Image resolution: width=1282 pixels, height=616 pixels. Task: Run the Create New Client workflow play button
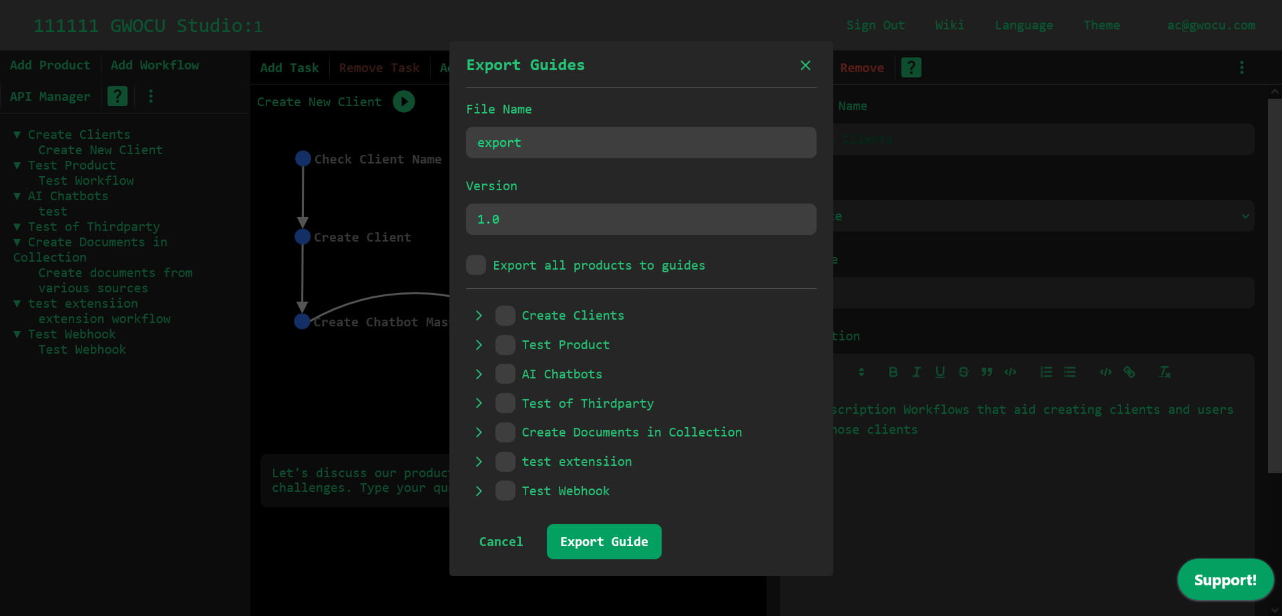coord(403,101)
